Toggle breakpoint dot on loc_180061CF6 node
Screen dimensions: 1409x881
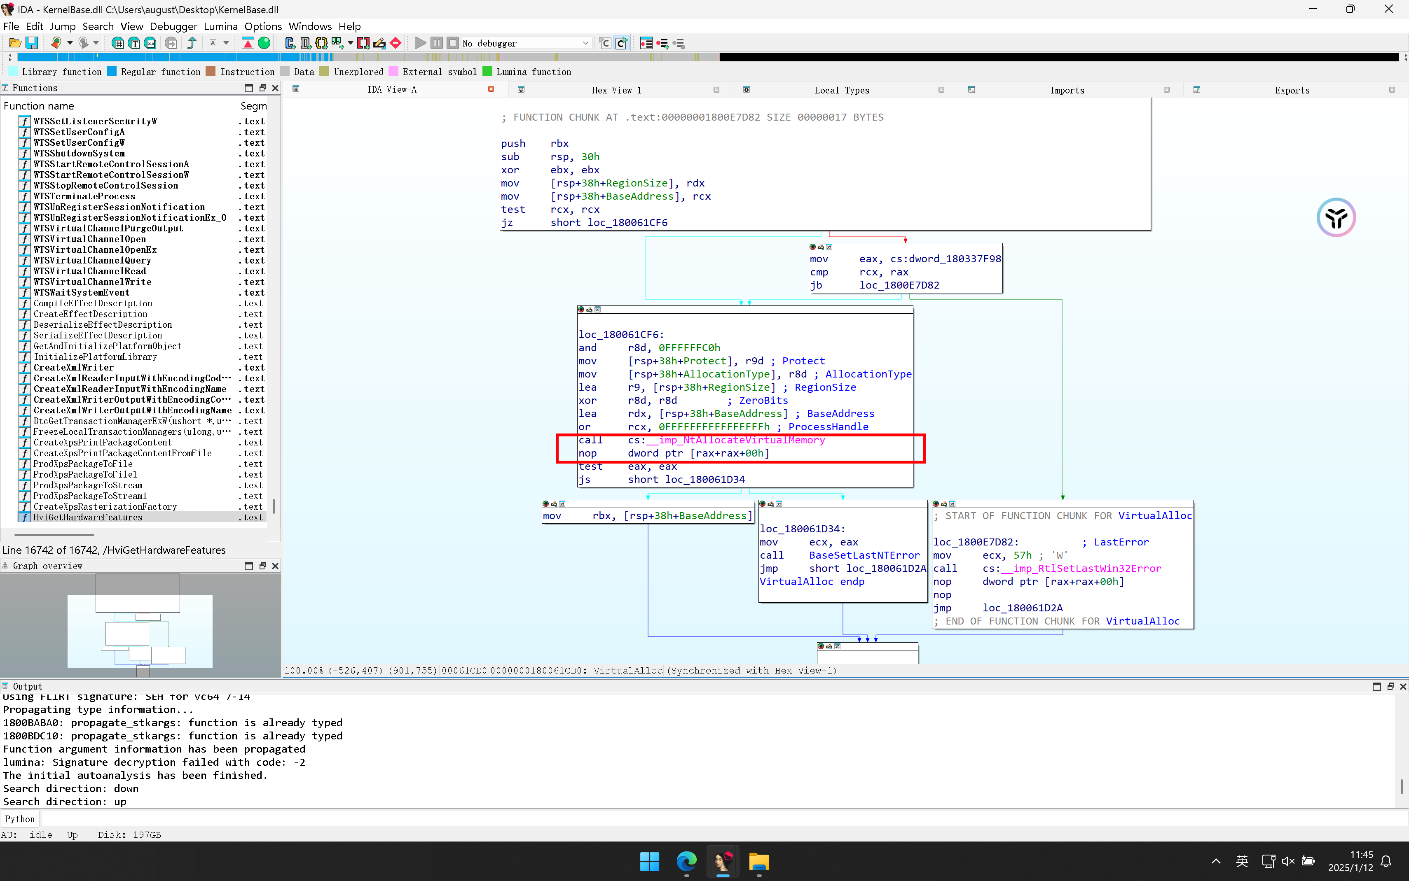click(x=581, y=310)
